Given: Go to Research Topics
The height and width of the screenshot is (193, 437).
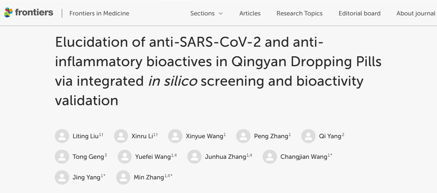Looking at the screenshot, I should point(299,13).
